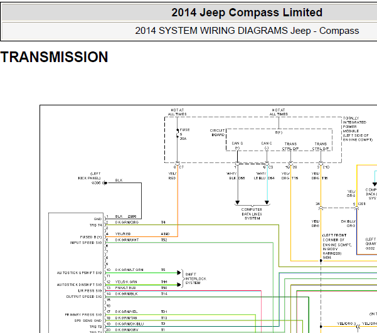377x333 pixels.
Task: Click the "2014 SYSTEM WIRING DIAGRAMS Jeep - Compass" subtitle
Action: pyautogui.click(x=247, y=31)
